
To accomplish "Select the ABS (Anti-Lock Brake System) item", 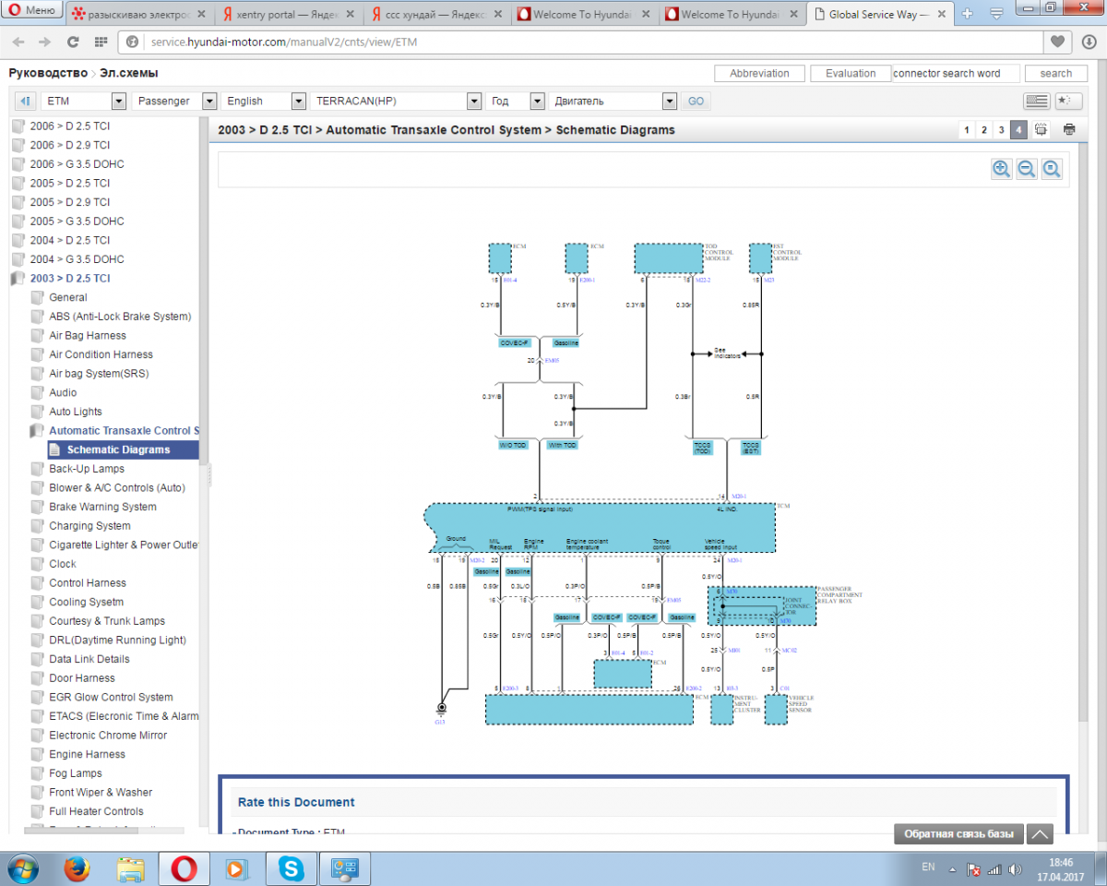I will point(120,317).
